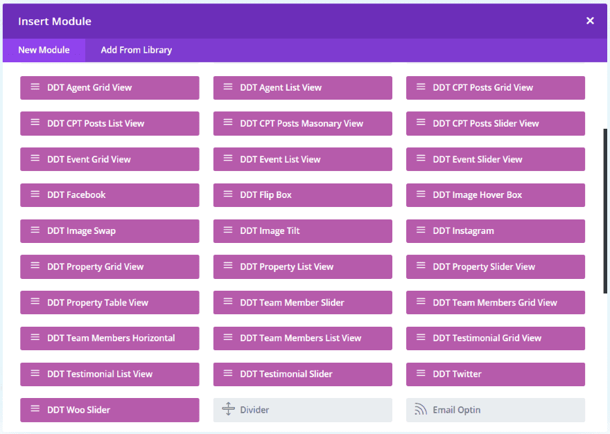Click the lines icon on DDT Event Slider View
This screenshot has width=610, height=434.
[421, 159]
